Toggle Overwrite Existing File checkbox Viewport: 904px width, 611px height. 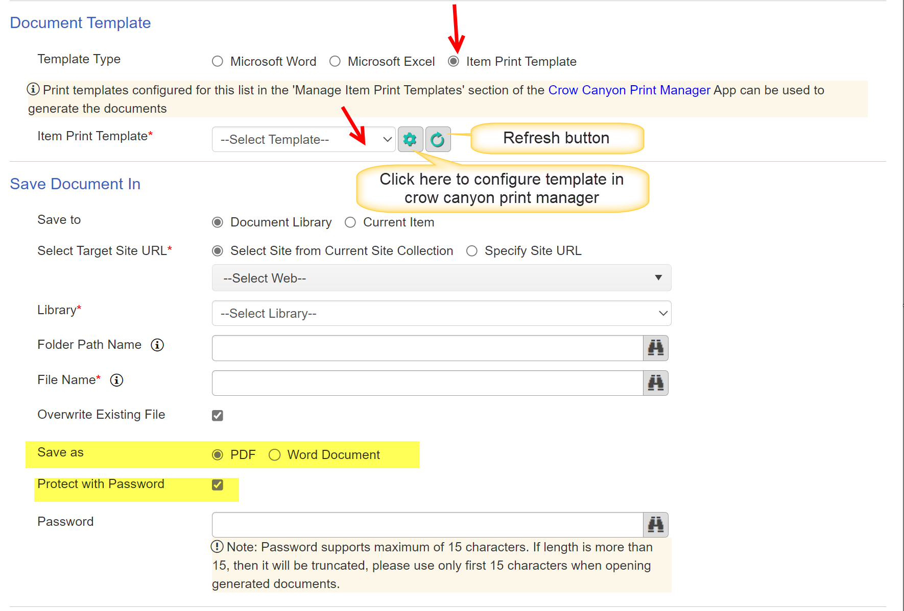218,416
